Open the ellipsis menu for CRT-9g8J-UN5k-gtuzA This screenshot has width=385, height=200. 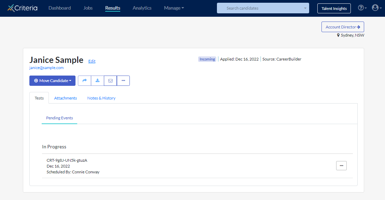click(341, 165)
